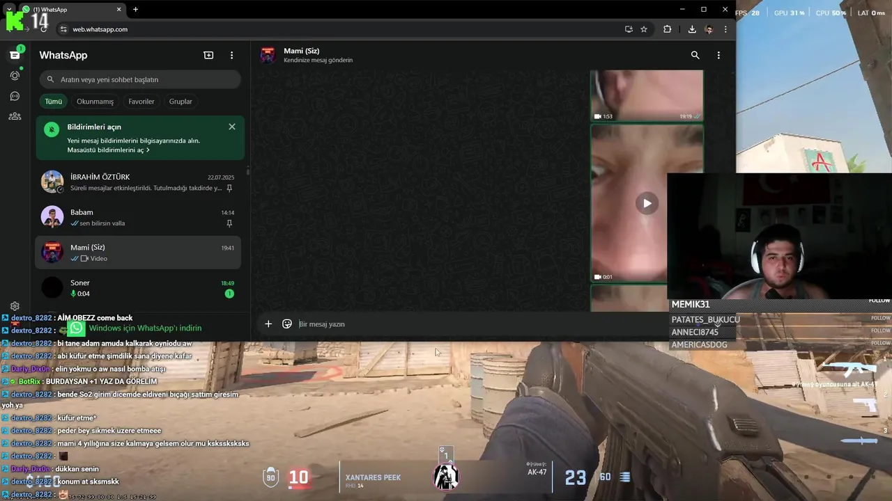This screenshot has width=892, height=501.
Task: Dismiss the Bildirimleri açın banner
Action: pyautogui.click(x=232, y=127)
